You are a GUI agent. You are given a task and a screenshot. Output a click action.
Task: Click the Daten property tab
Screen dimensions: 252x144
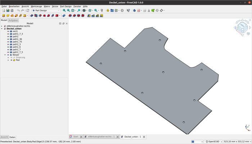(x=13, y=137)
